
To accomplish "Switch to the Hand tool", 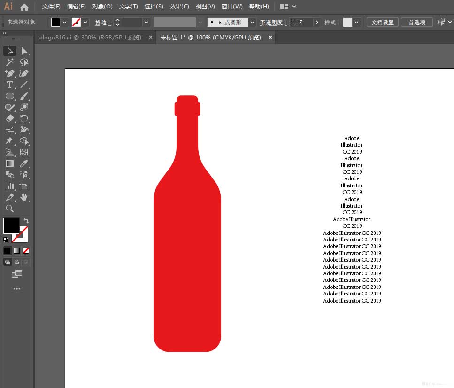I will [x=24, y=197].
